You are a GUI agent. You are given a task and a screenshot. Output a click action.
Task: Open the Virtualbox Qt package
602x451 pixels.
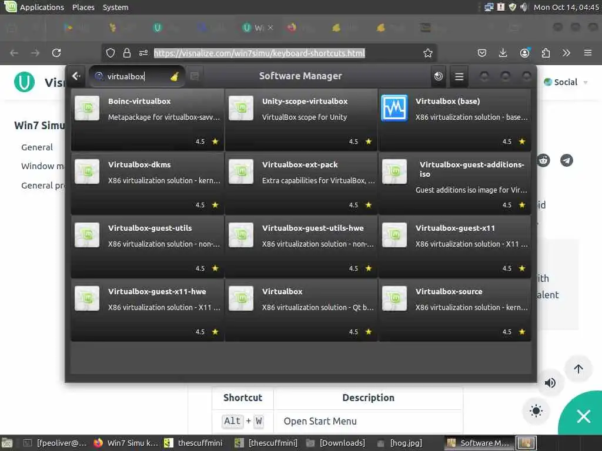302,310
